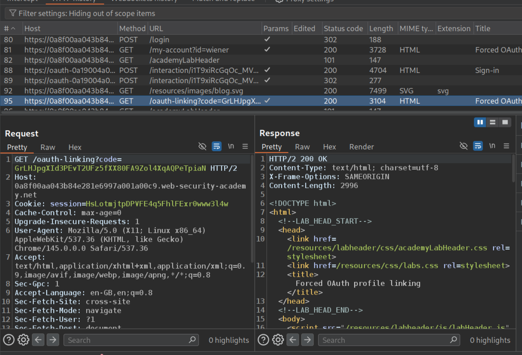Select the combined tabbed layout icon

[505, 122]
